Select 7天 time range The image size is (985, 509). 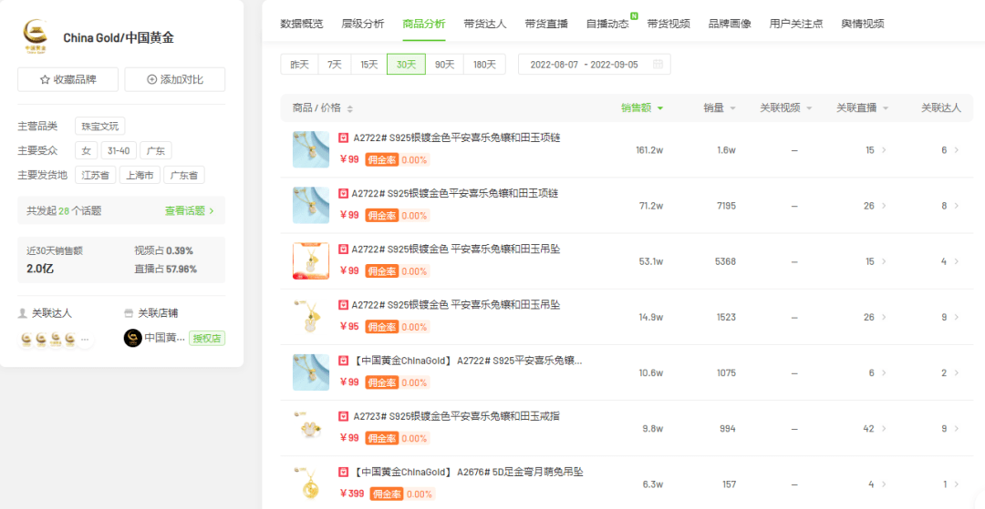pyautogui.click(x=334, y=64)
